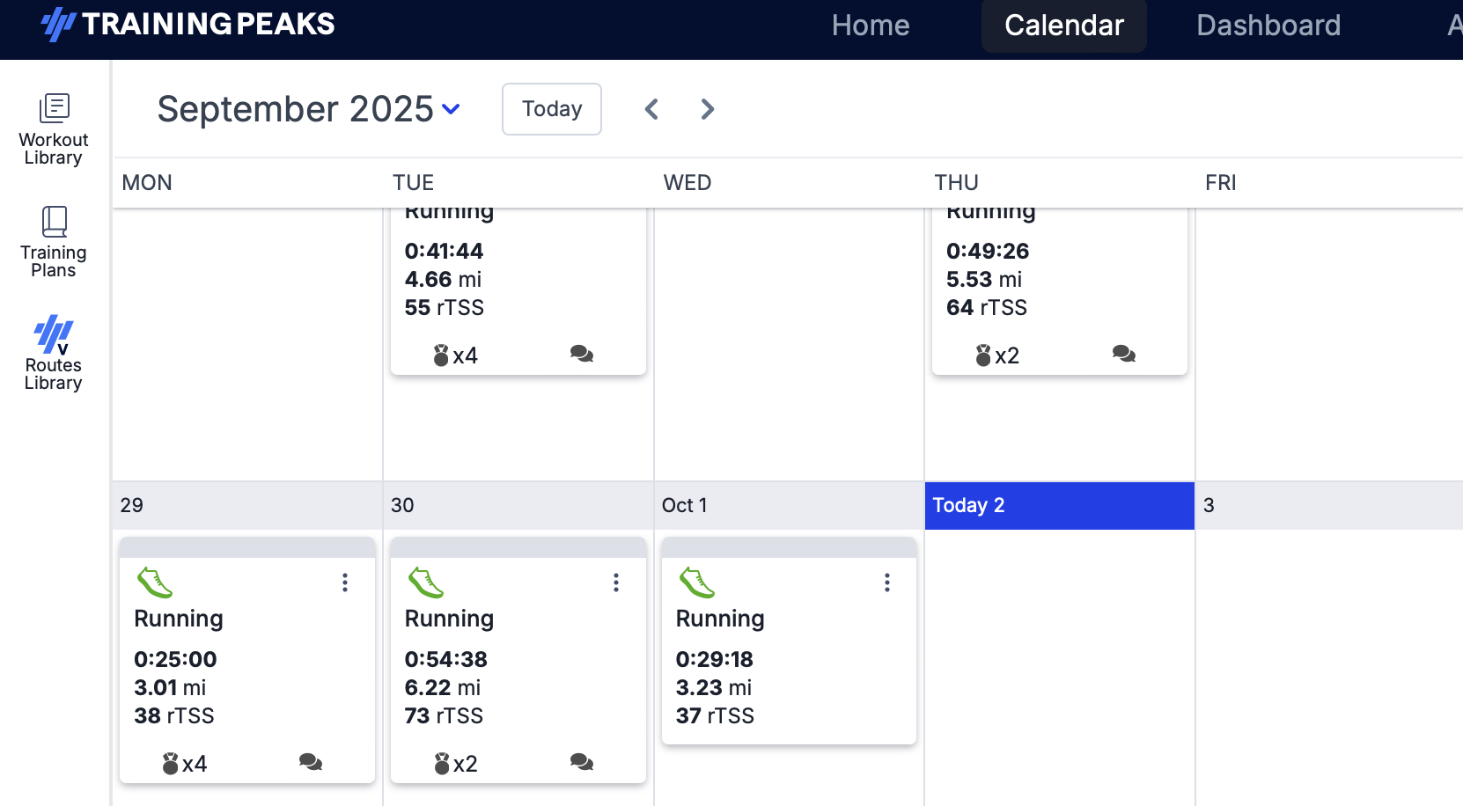This screenshot has width=1463, height=806.
Task: Open comments on the 6.22 mi run
Action: (x=580, y=762)
